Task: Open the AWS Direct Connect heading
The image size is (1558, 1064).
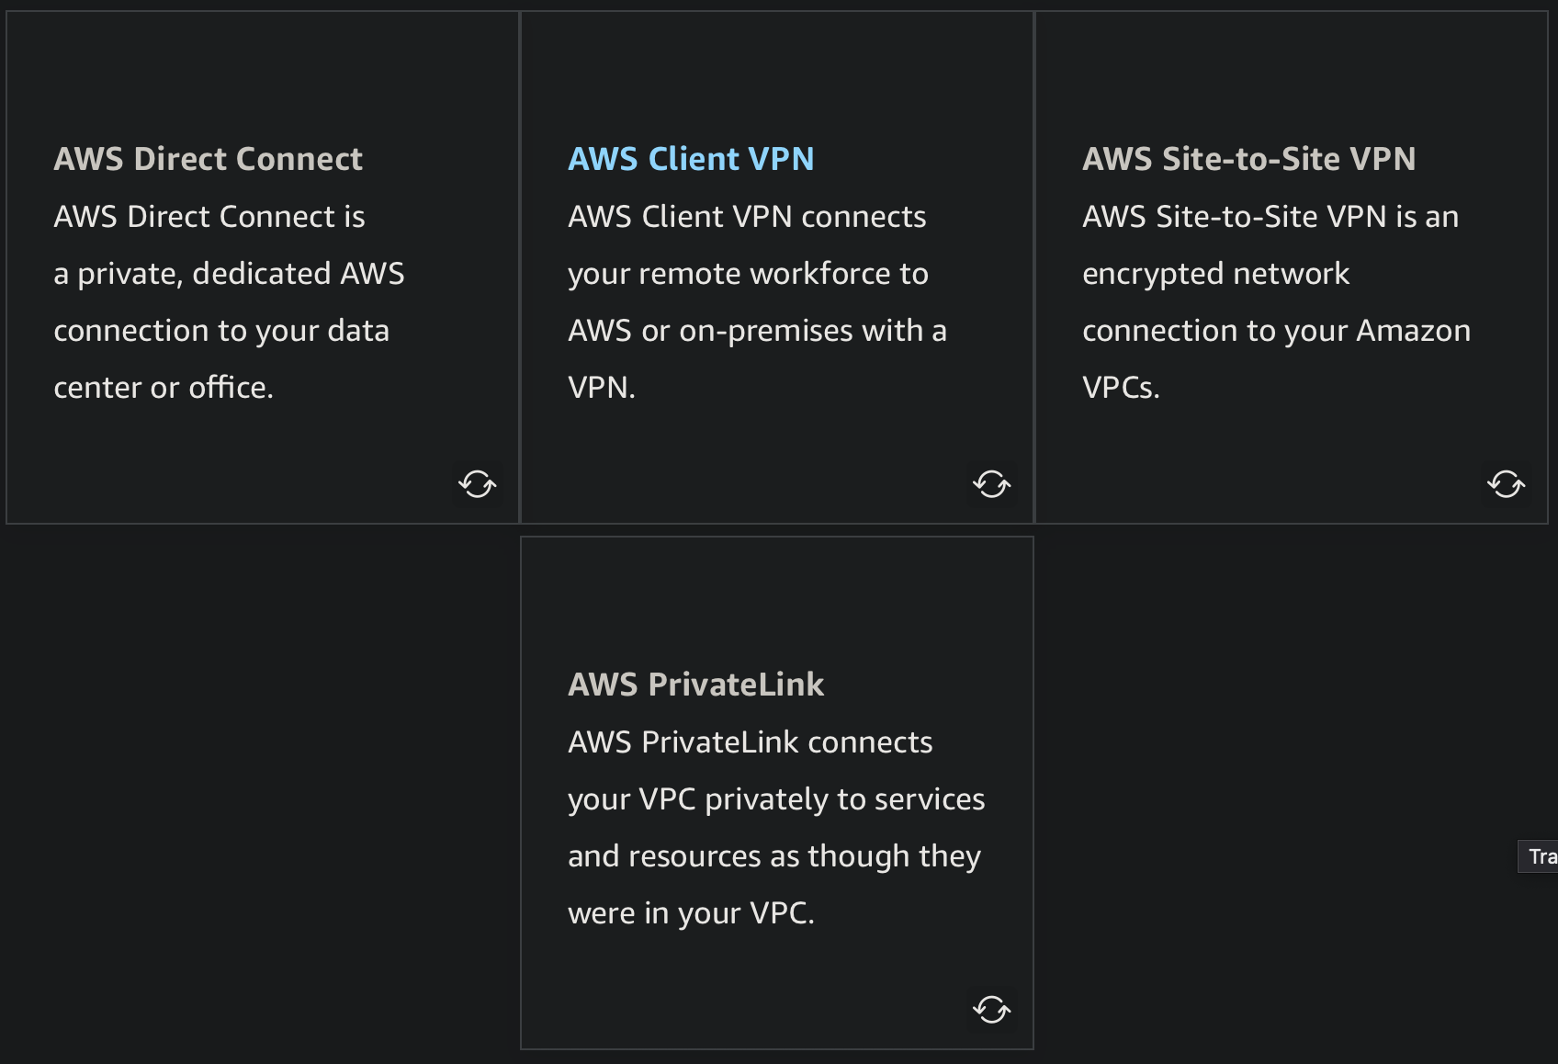Action: tap(209, 159)
